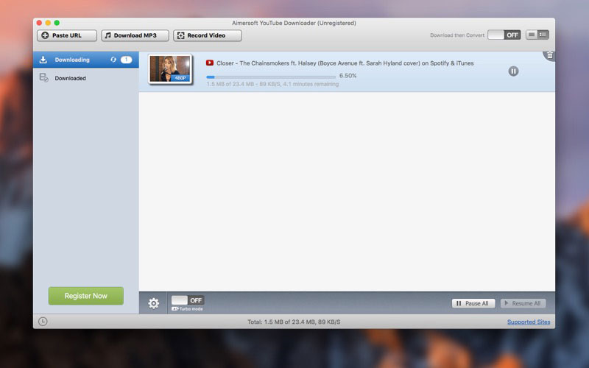Open the Downloading tab in sidebar
This screenshot has height=368, width=589.
(x=86, y=60)
